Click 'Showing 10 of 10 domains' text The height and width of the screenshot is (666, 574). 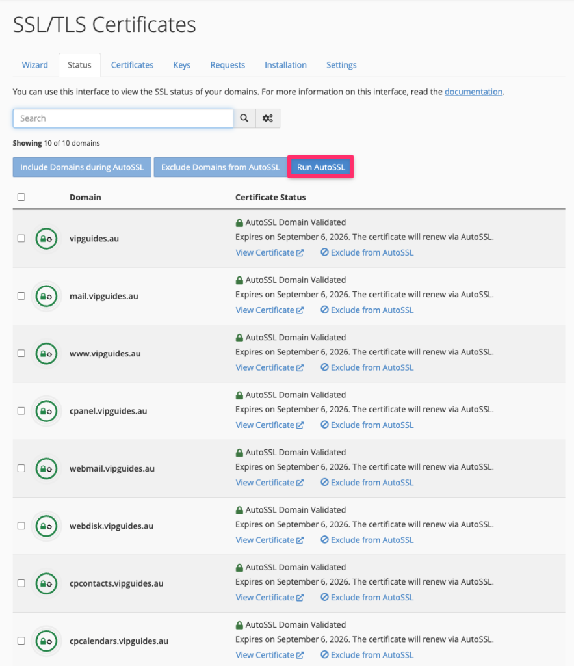click(x=56, y=143)
